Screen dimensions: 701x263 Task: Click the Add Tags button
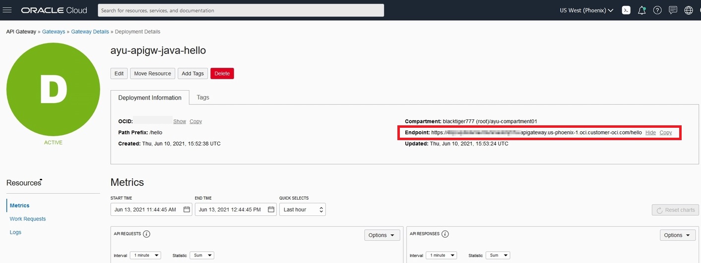(x=192, y=73)
